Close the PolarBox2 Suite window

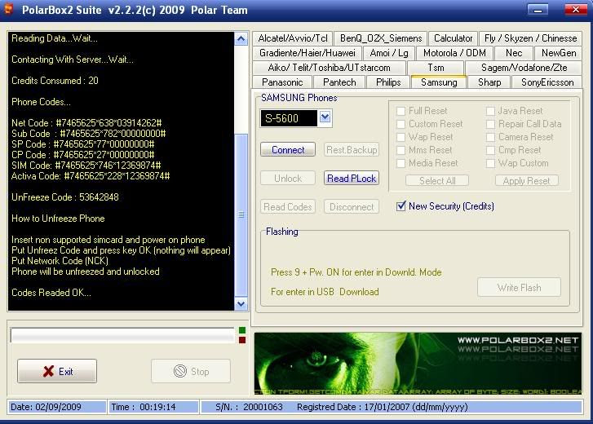576,10
